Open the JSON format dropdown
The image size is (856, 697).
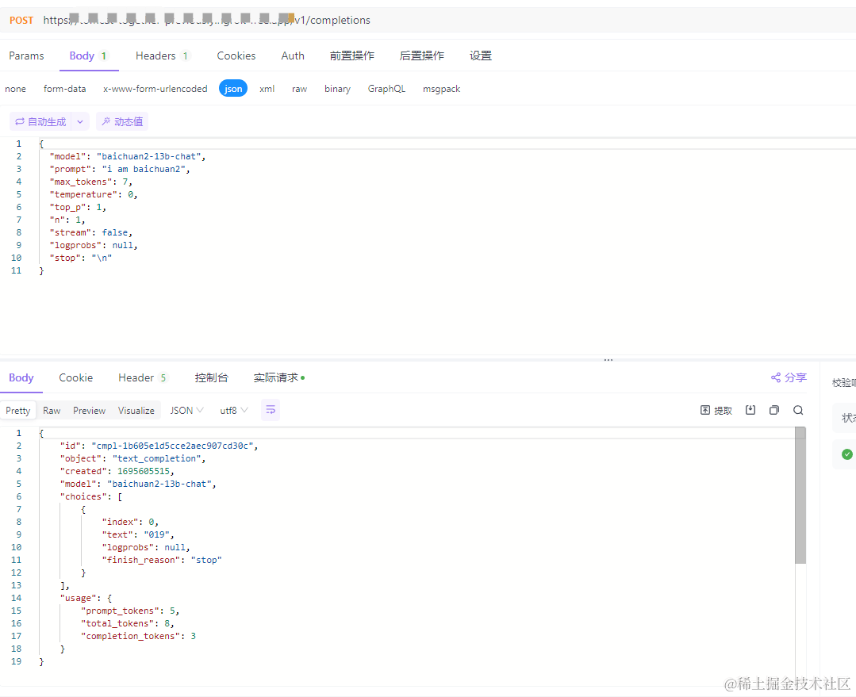(x=186, y=410)
